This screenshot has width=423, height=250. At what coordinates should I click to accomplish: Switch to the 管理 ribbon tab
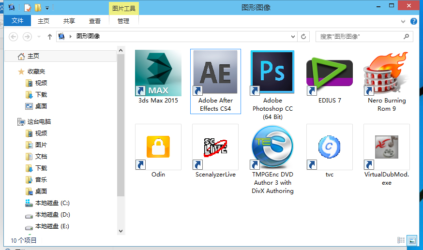[123, 21]
